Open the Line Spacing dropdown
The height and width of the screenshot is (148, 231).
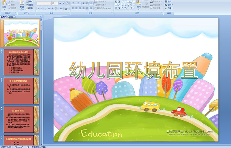pos(91,3)
